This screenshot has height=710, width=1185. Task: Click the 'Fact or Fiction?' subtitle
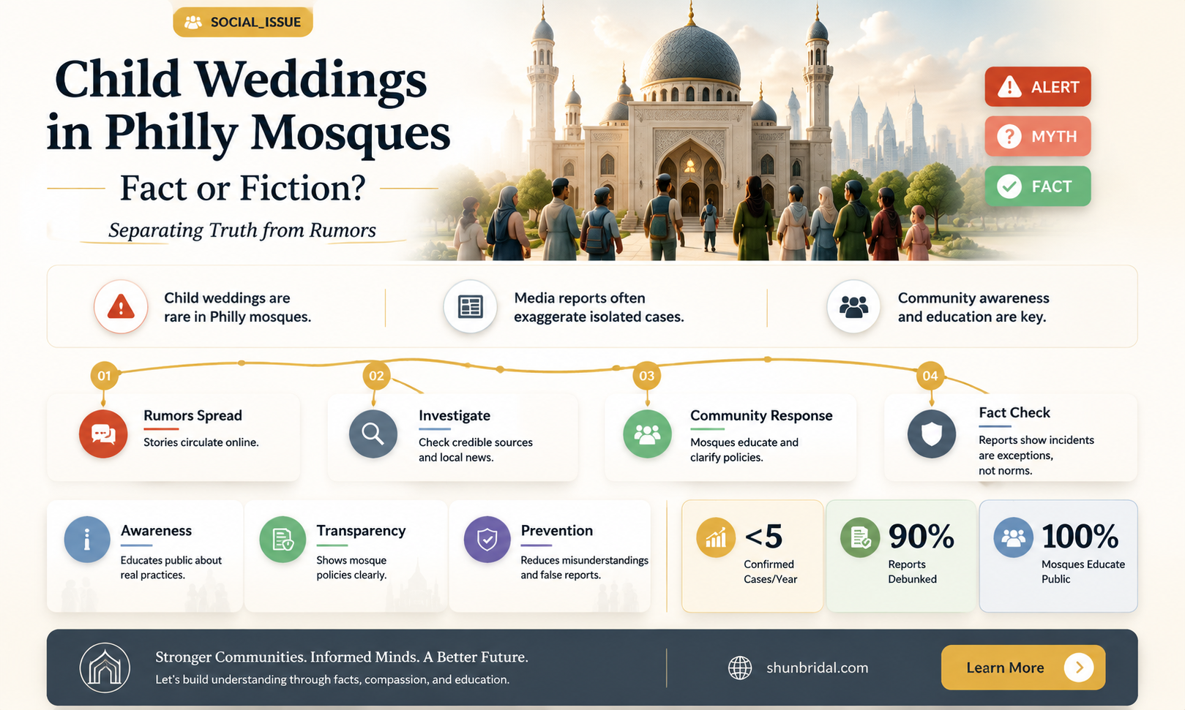pyautogui.click(x=243, y=188)
